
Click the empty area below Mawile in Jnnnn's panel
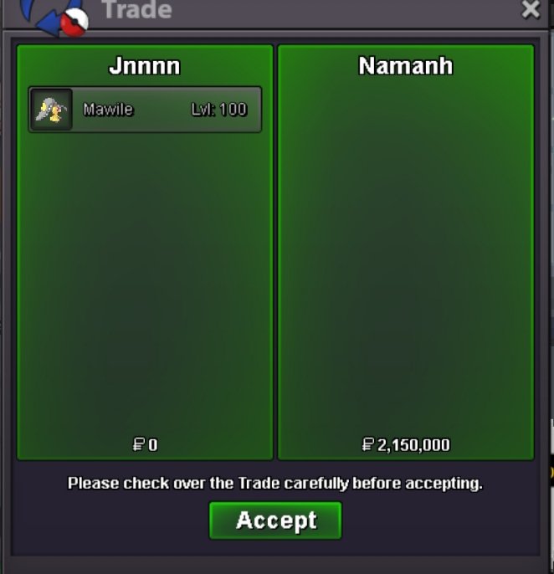145,282
